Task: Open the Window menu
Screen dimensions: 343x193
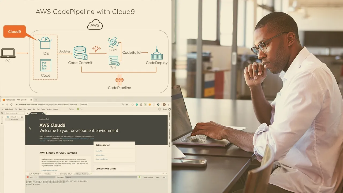Action: (49, 109)
